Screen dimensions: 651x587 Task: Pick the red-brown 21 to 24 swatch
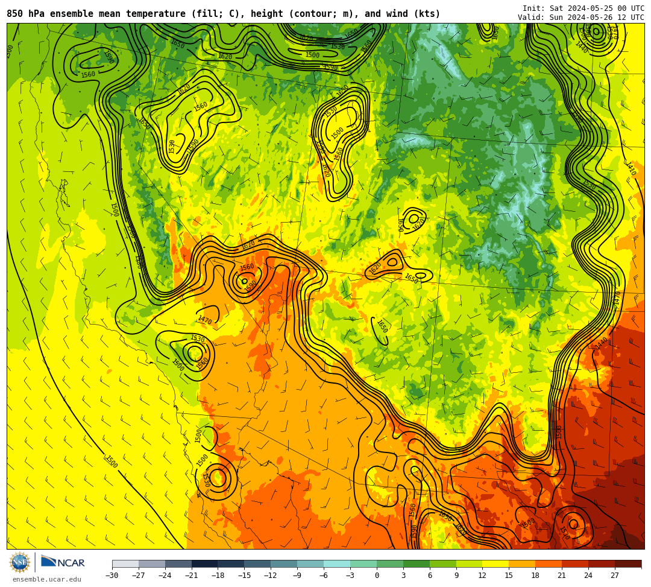click(575, 563)
